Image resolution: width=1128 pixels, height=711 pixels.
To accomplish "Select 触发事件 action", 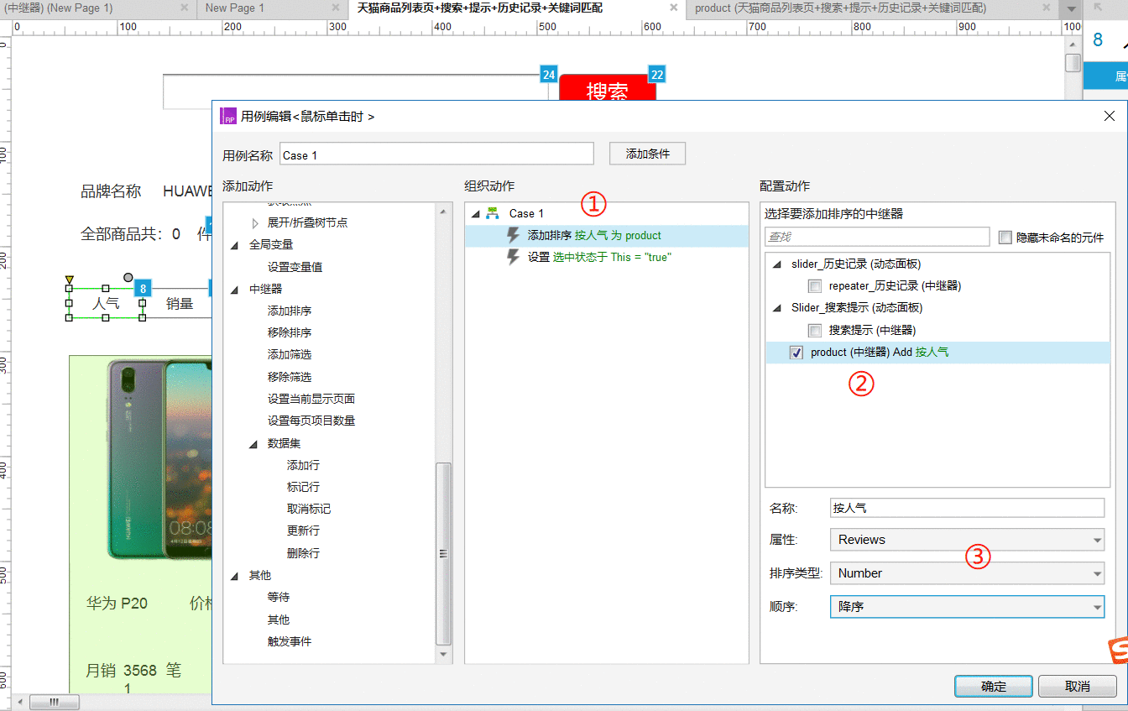I will click(290, 641).
